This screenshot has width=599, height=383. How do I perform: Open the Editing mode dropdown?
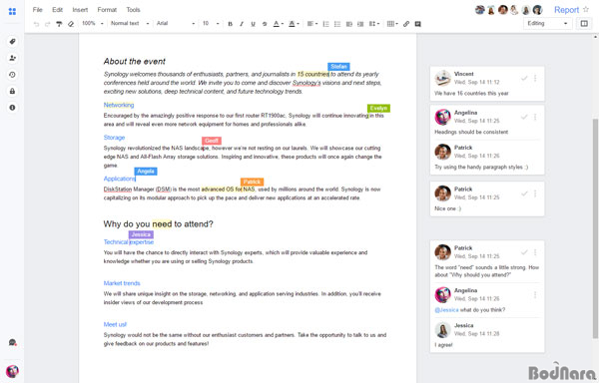pos(547,23)
